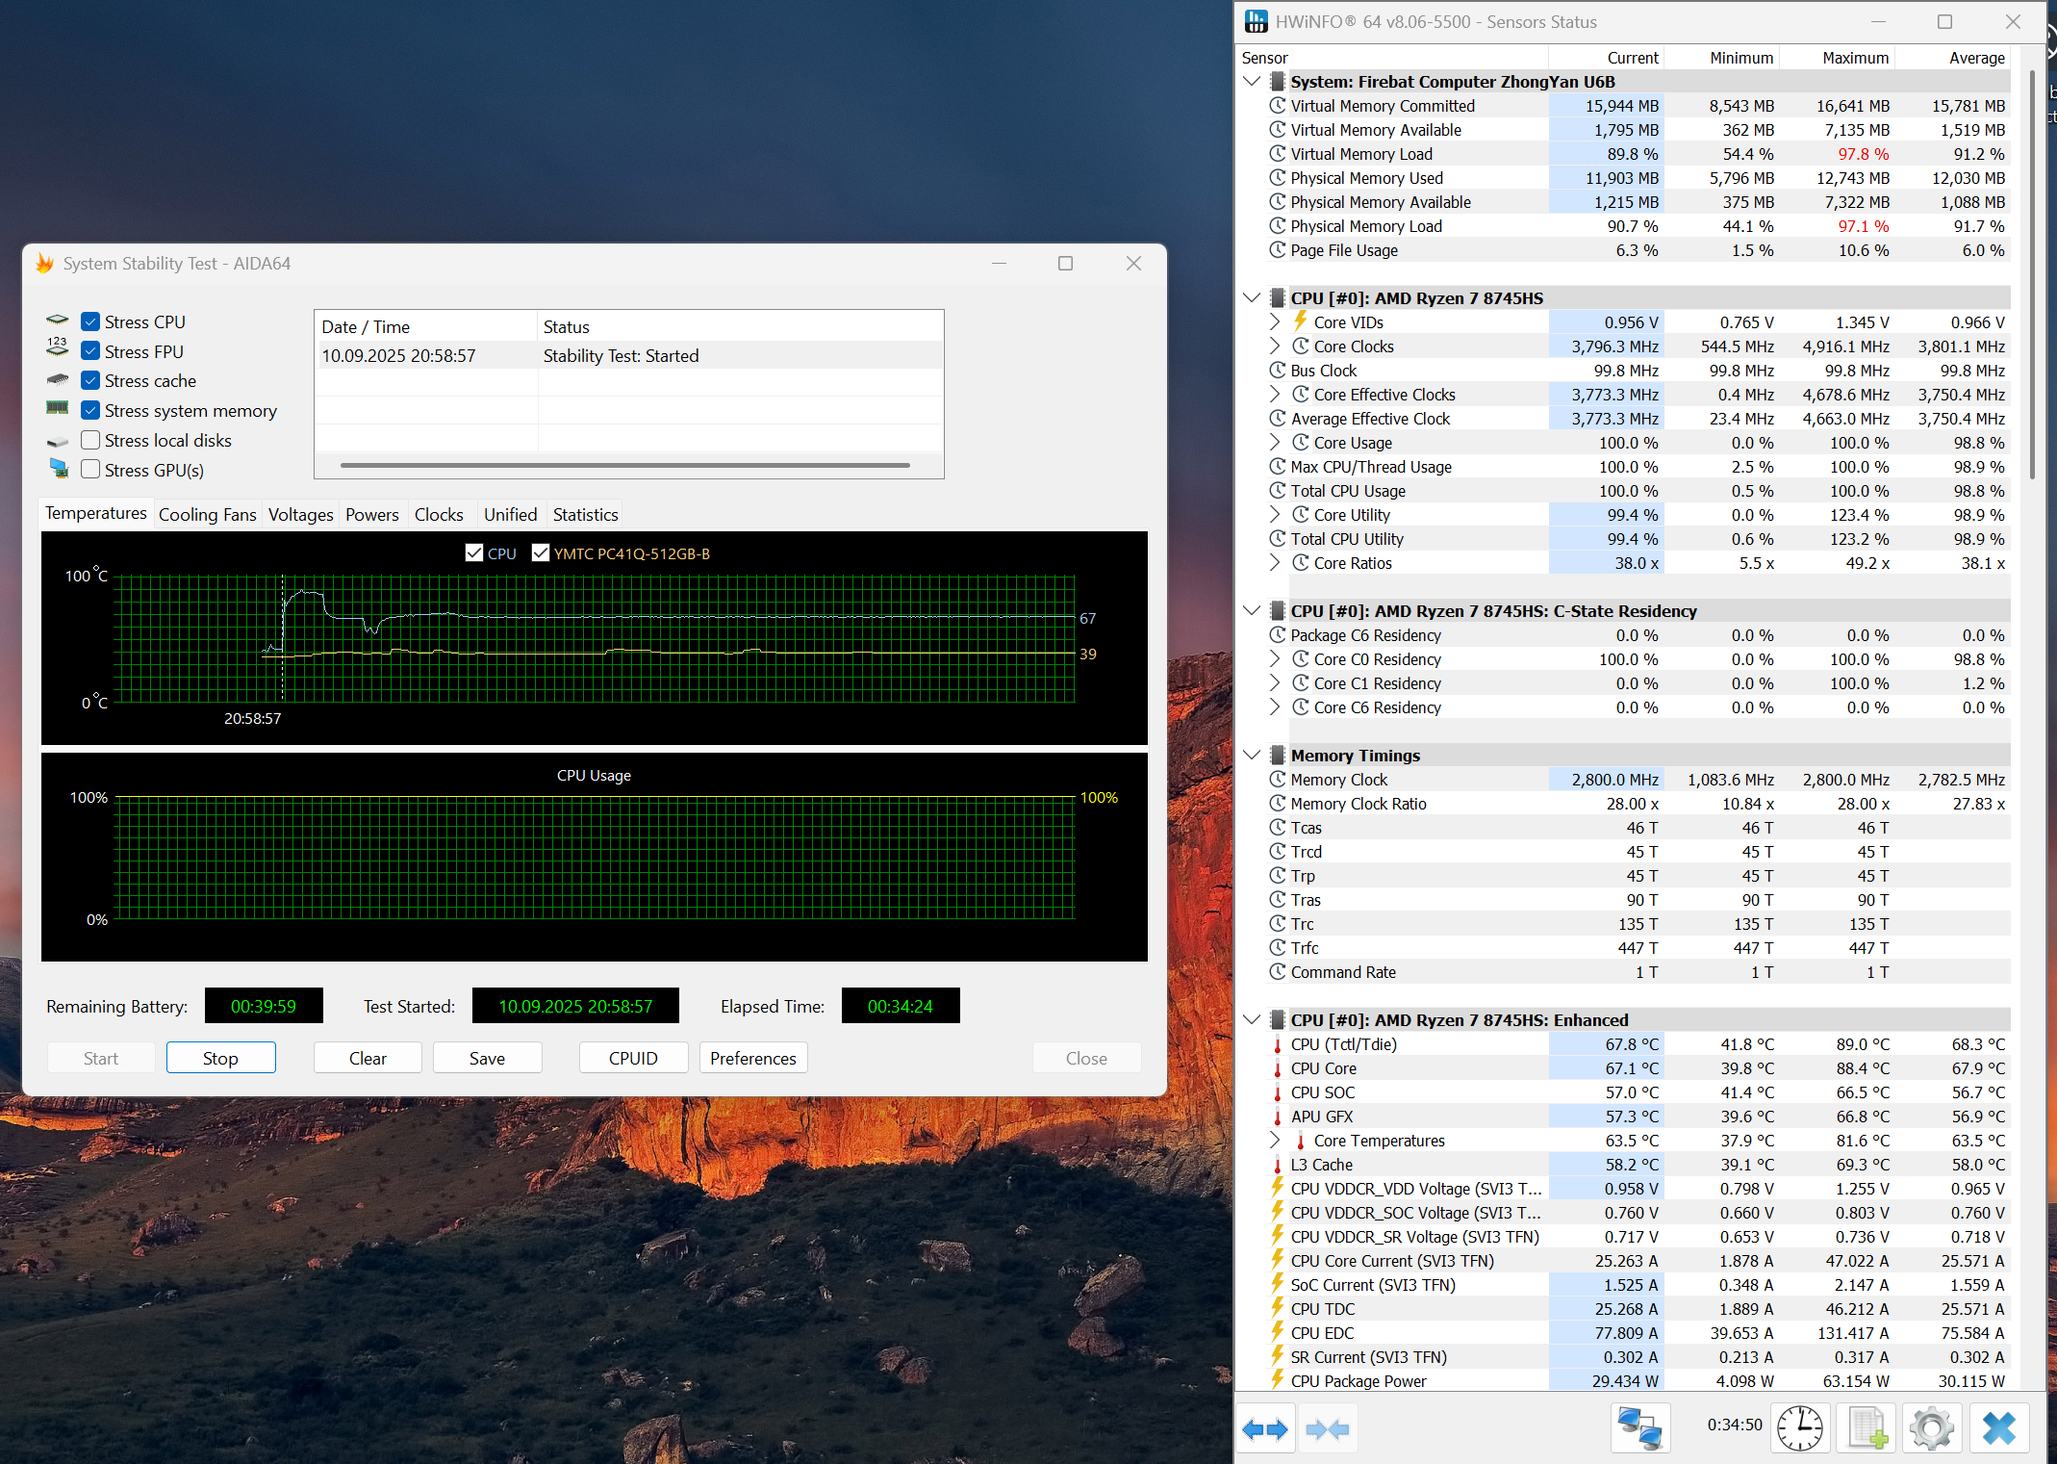Open the Statistics tab
Viewport: 2057px width, 1464px height.
coord(585,515)
